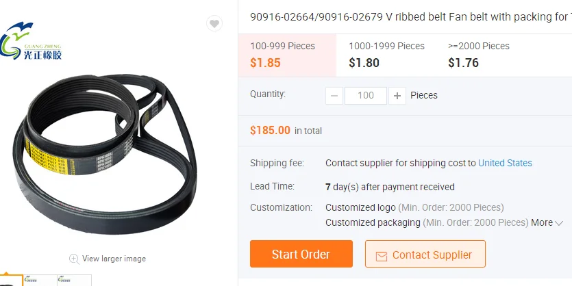Image resolution: width=572 pixels, height=286 pixels.
Task: Select the second product thumbnail
Action: (x=41, y=281)
